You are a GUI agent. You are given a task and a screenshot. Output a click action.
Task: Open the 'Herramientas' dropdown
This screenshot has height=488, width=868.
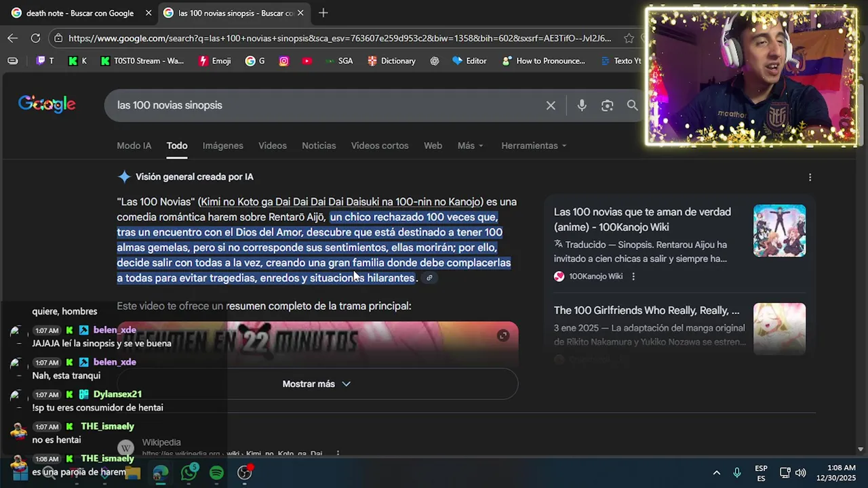(x=534, y=146)
